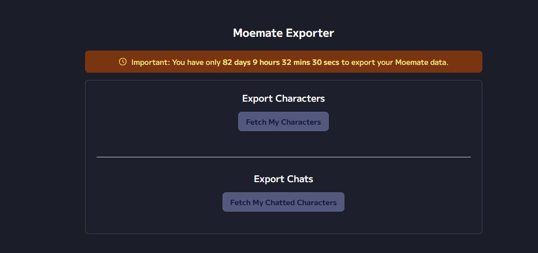Screen dimensions: 538x253
Task: Click the orange deadline warning banner
Action: 283,62
